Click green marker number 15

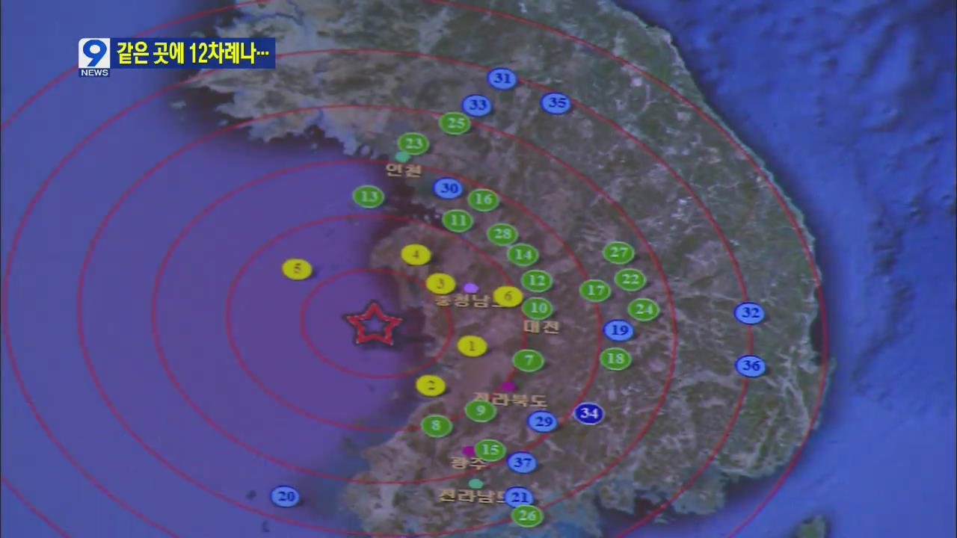[x=490, y=450]
